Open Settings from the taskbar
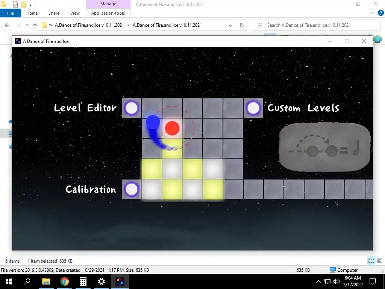The width and height of the screenshot is (385, 289). point(101,281)
